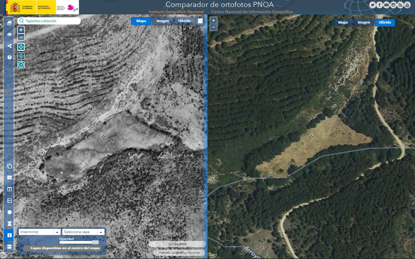
Task: Select the four-panel grid view mode
Action: tap(10, 178)
